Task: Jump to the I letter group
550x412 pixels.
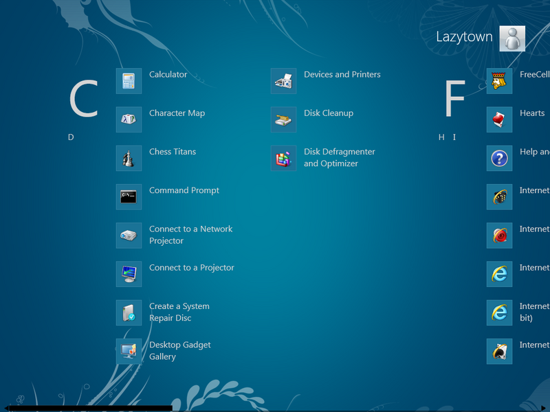Action: 454,137
